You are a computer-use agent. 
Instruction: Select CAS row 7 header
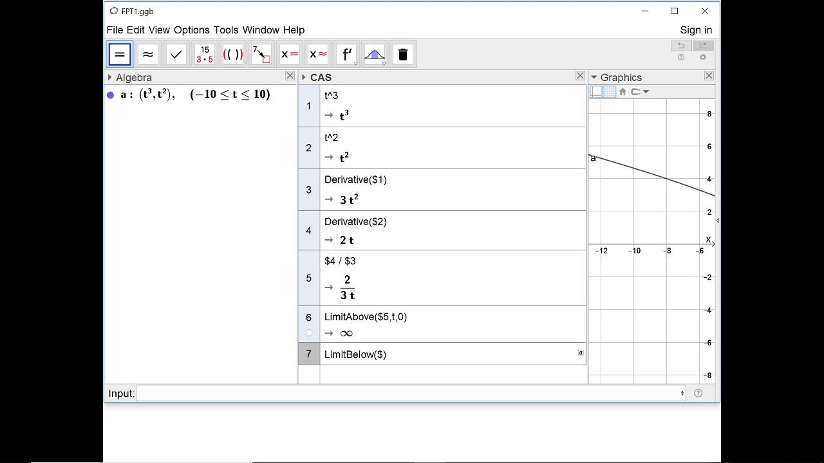pyautogui.click(x=309, y=354)
